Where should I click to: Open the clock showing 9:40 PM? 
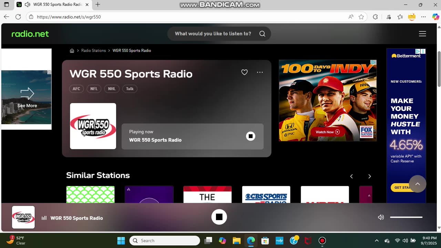click(429, 240)
